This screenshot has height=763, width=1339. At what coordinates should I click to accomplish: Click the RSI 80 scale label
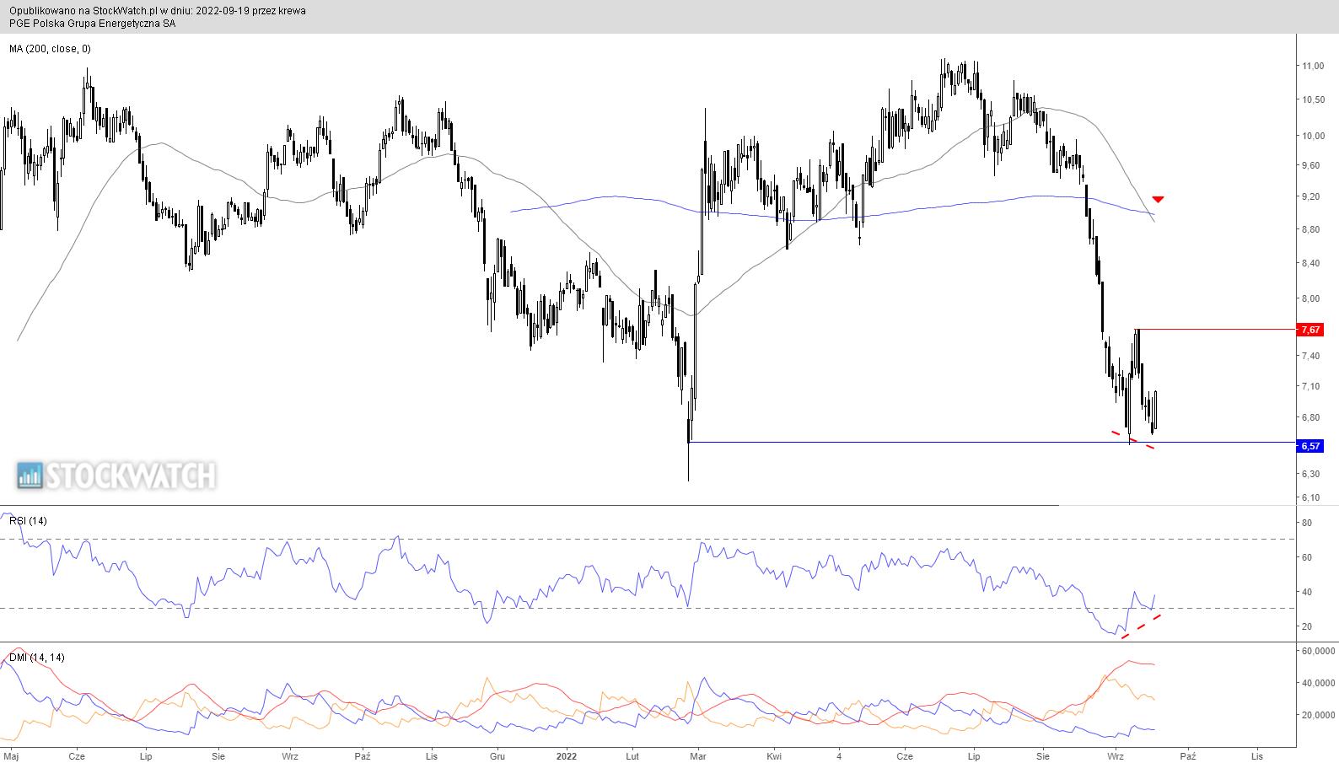[x=1307, y=524]
